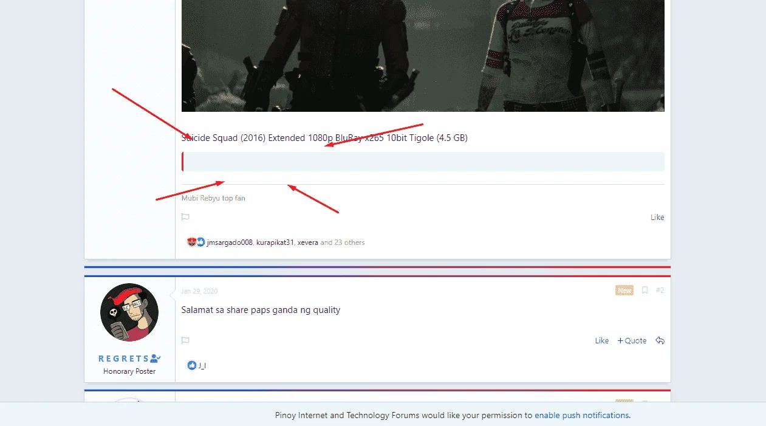This screenshot has height=426, width=766.
Task: Open the Suicide Squad poster image
Action: (x=423, y=56)
